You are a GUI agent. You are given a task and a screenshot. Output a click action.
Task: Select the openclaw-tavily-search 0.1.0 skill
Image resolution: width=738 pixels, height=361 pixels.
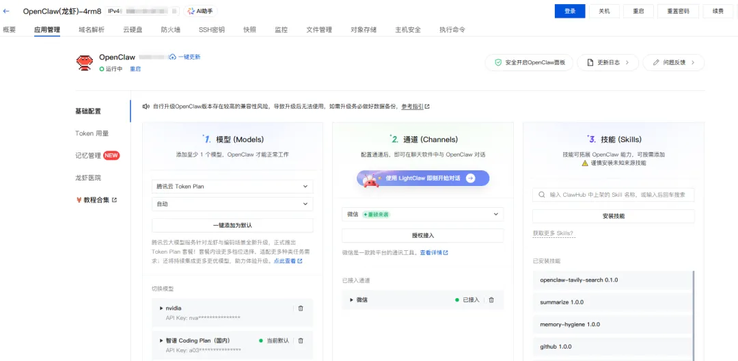point(612,280)
